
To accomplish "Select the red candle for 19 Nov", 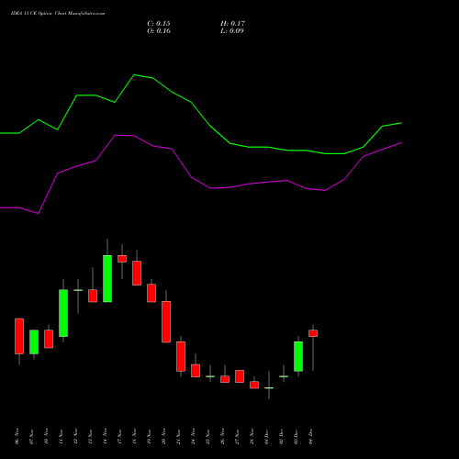I will (151, 293).
